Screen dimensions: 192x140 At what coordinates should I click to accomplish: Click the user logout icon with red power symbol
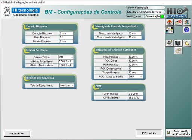click(178, 22)
